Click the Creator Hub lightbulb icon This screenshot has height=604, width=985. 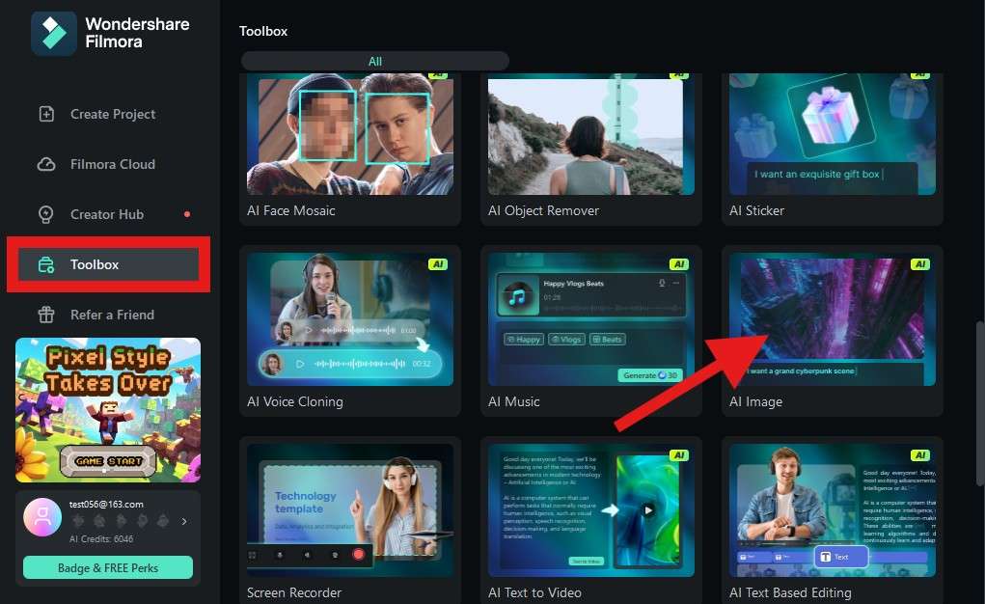pyautogui.click(x=46, y=214)
